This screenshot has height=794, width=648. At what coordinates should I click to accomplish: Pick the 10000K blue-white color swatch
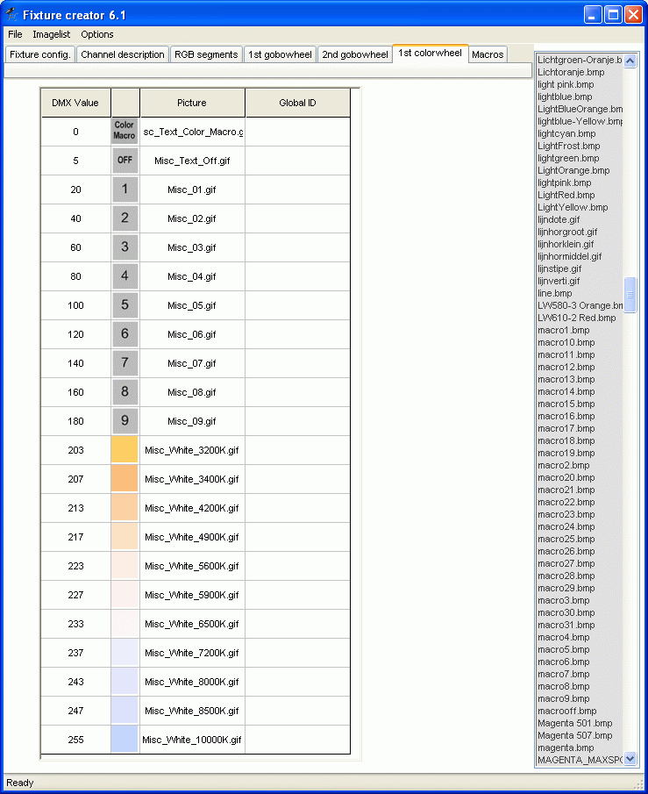click(125, 740)
